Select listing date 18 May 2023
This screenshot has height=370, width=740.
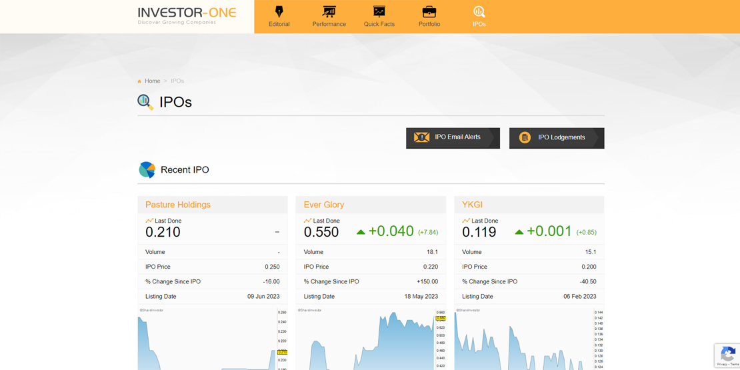tap(421, 297)
